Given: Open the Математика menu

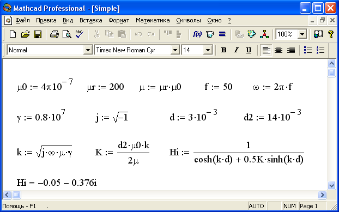Looking at the screenshot, I should [153, 21].
